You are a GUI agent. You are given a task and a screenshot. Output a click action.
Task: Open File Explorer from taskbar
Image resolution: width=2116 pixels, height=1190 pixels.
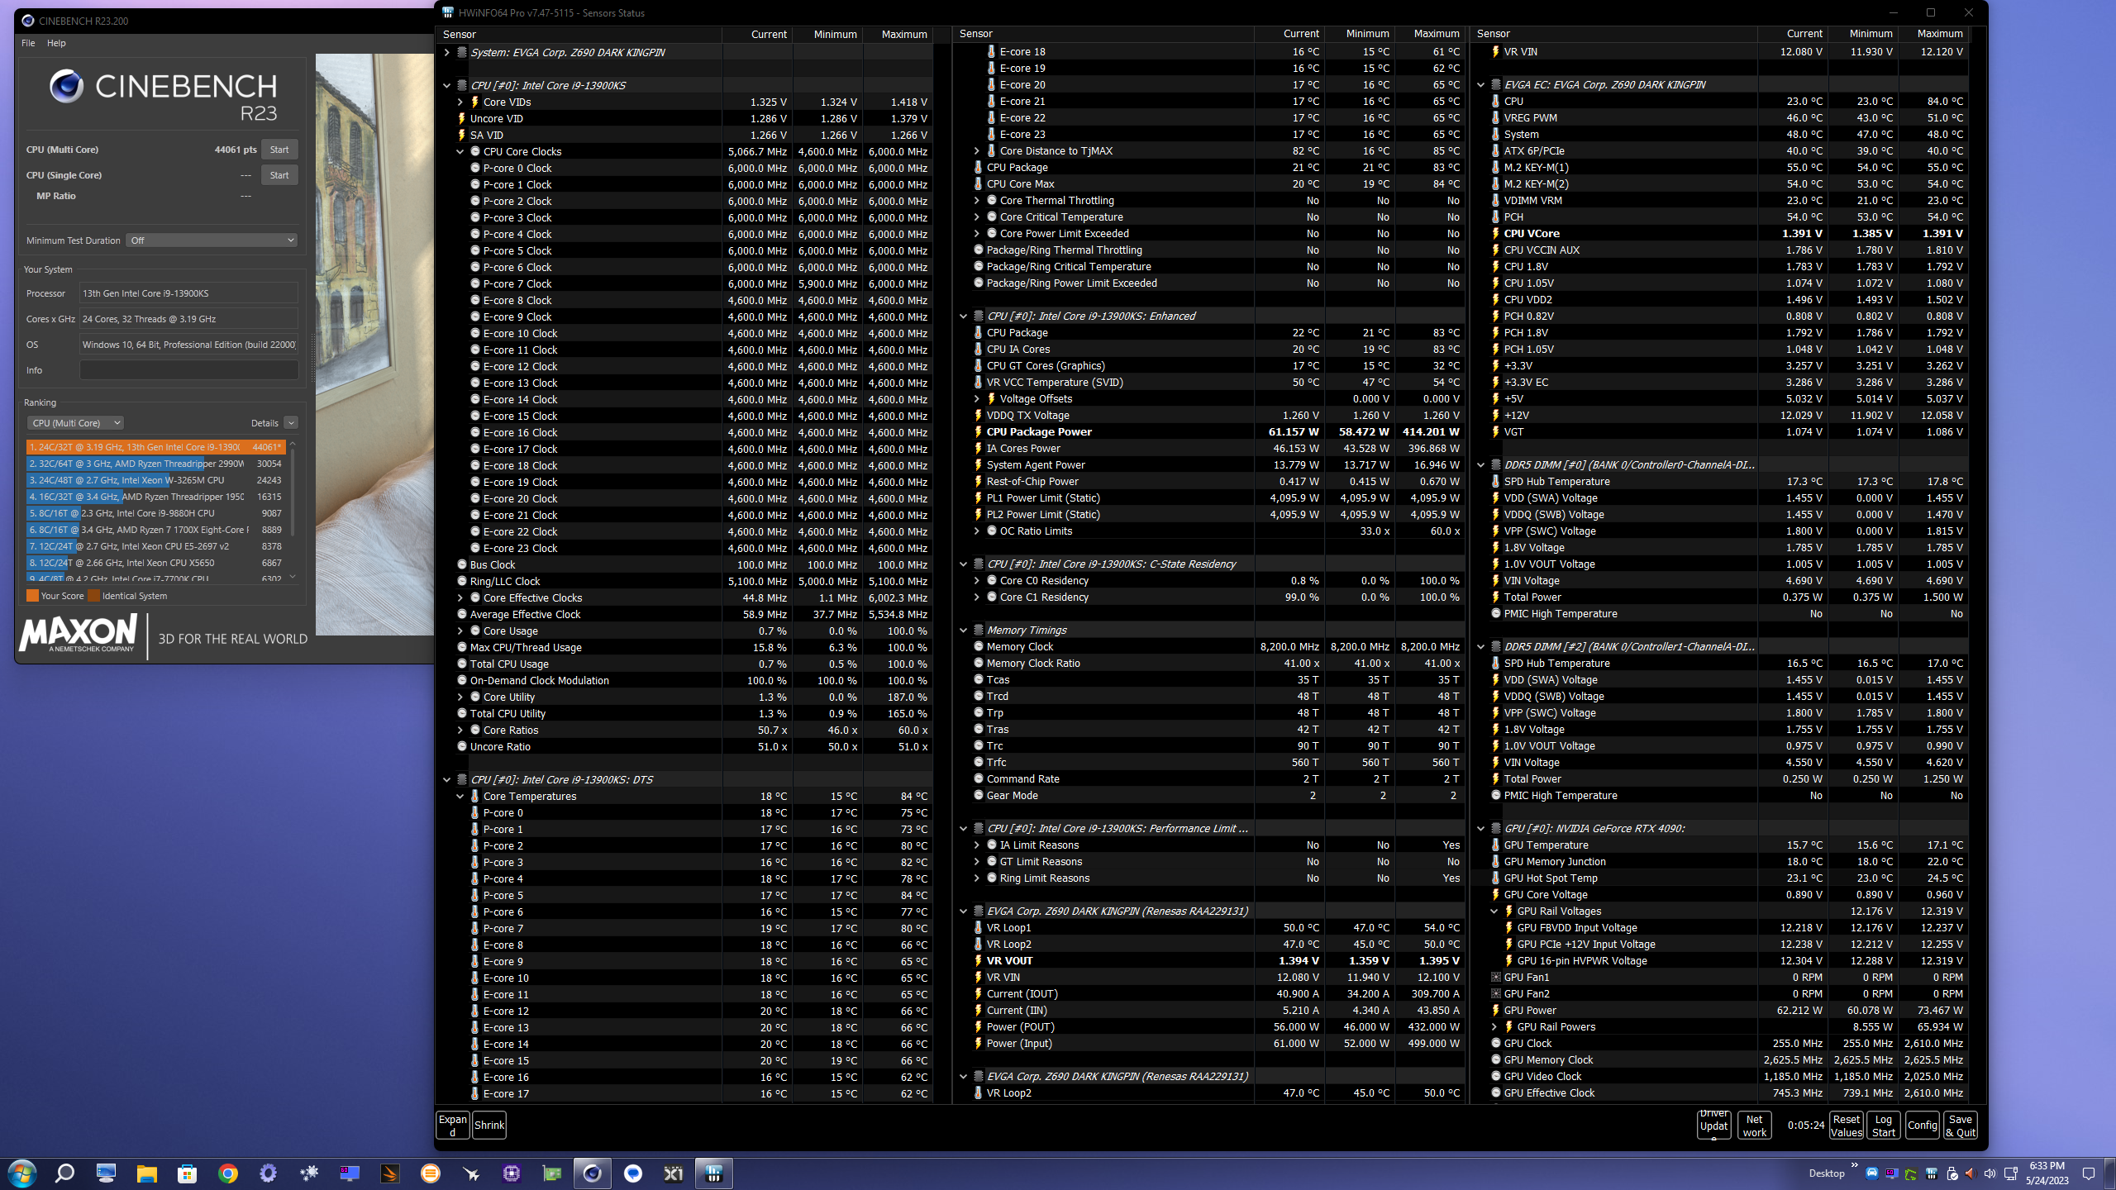[x=146, y=1173]
